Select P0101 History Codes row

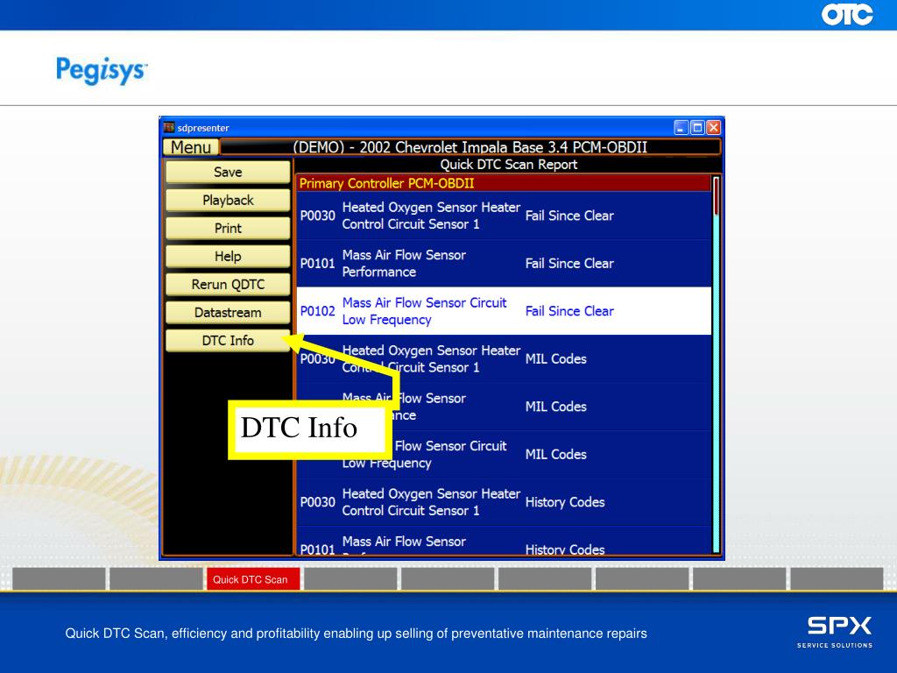[504, 541]
